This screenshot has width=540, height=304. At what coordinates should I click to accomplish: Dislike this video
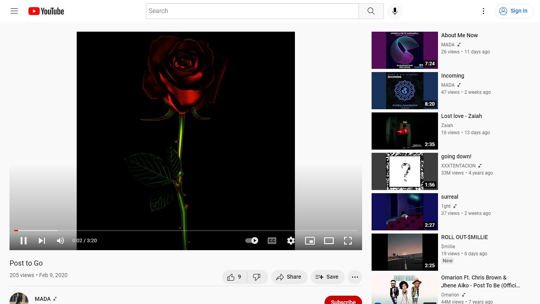[257, 277]
